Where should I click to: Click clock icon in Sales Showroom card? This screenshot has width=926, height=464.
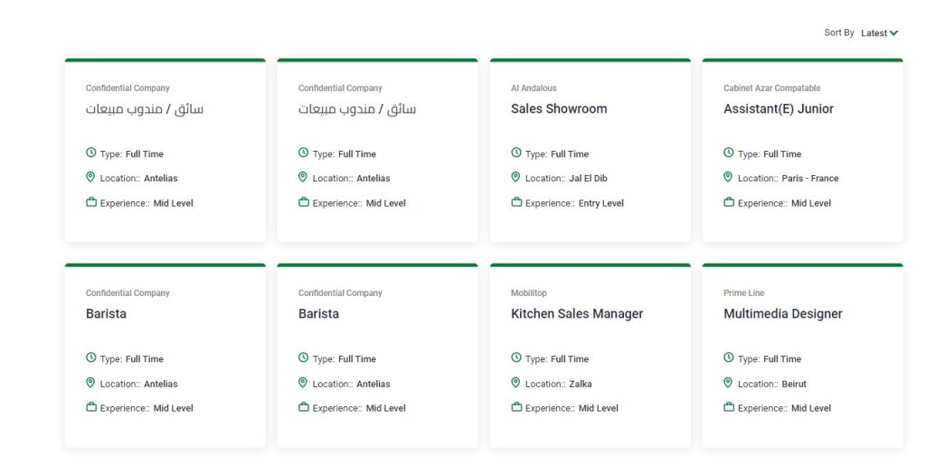516,153
